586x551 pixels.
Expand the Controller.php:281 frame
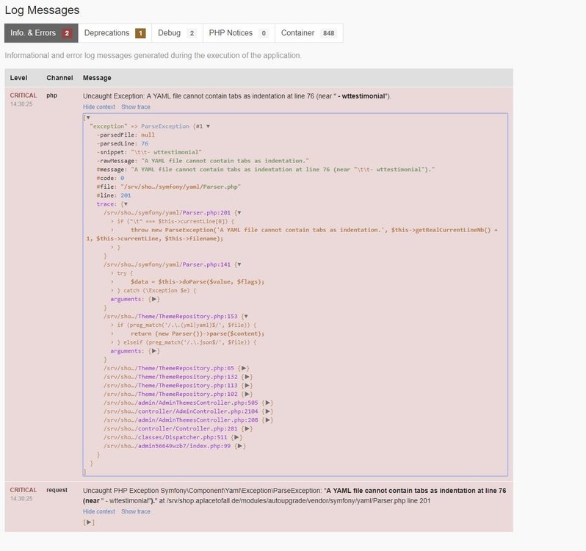(x=247, y=429)
